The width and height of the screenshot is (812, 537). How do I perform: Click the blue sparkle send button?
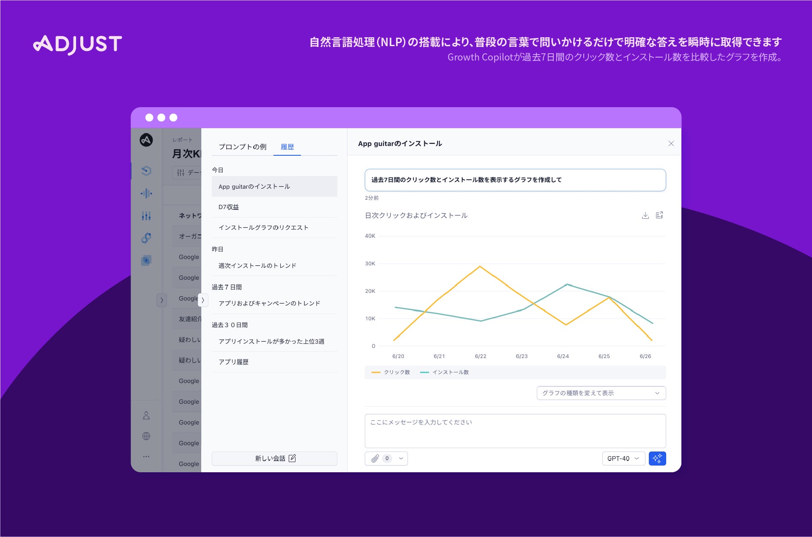(x=657, y=458)
